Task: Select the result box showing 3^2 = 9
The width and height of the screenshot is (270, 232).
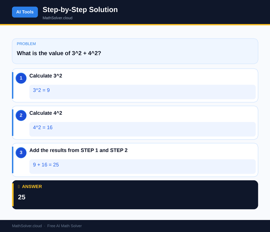Action: point(142,92)
